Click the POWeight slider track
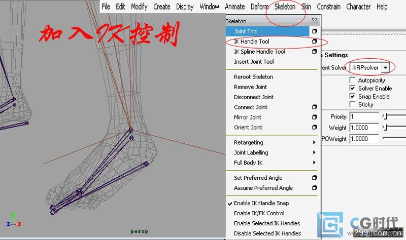This screenshot has height=240, width=406. click(x=394, y=138)
